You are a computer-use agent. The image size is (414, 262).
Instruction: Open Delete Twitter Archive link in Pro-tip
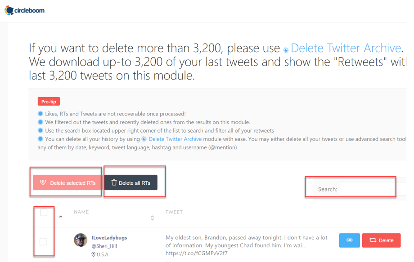coord(175,139)
